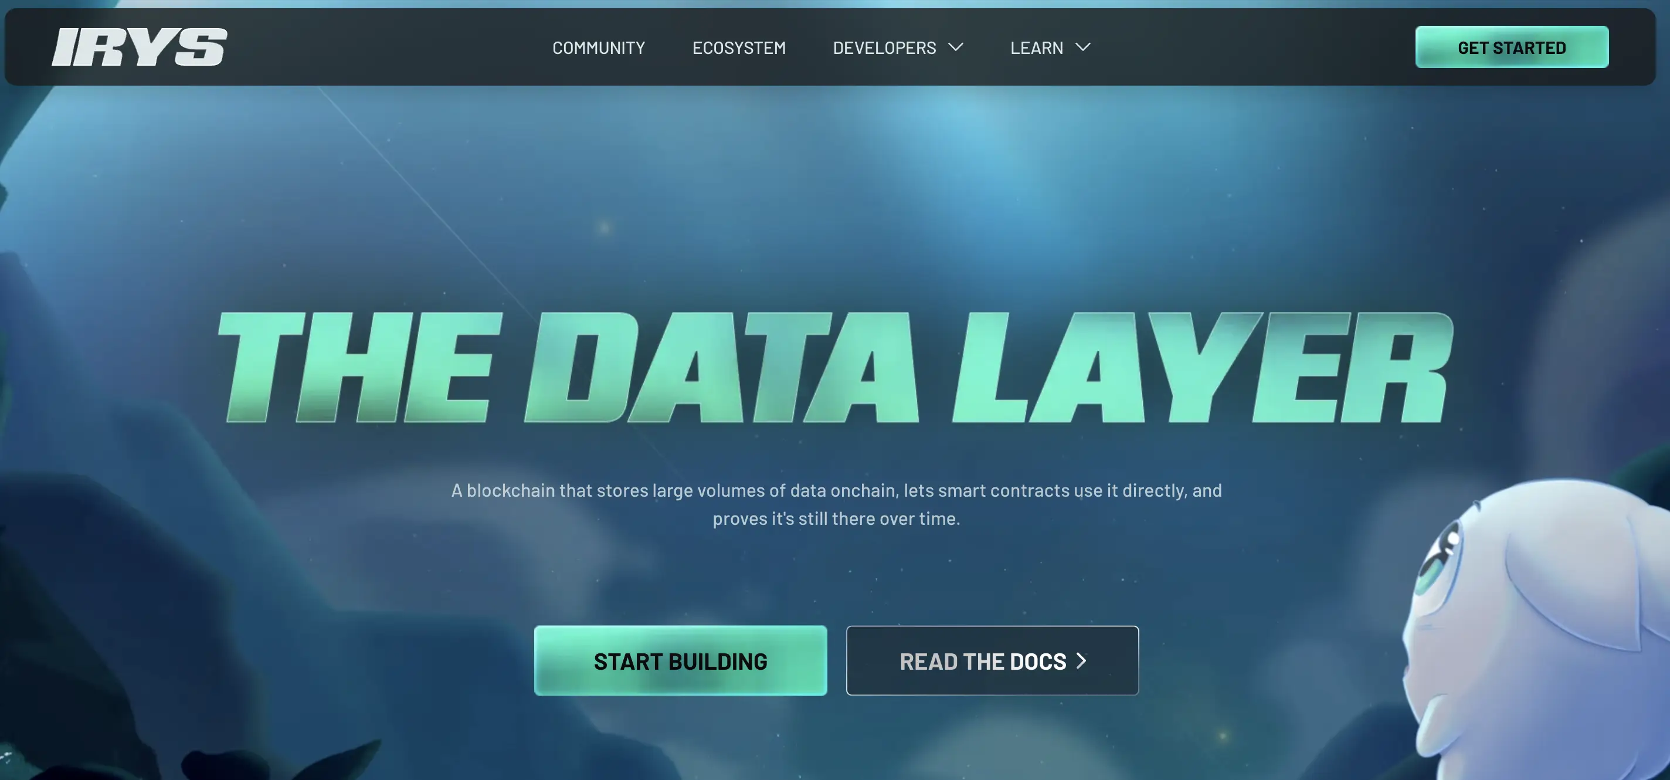The image size is (1670, 780).
Task: Click the Get Started button
Action: coord(1512,48)
